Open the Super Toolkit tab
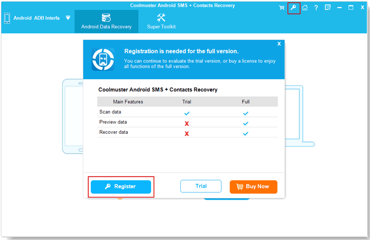This screenshot has height=240, width=370. tap(161, 22)
